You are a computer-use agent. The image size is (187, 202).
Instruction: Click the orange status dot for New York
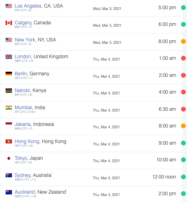(183, 41)
